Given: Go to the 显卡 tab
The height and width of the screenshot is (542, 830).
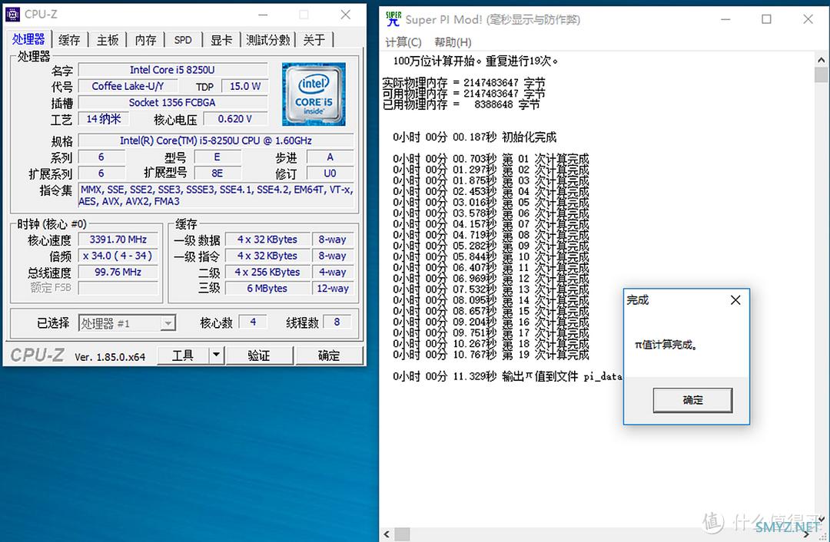Looking at the screenshot, I should coord(221,40).
